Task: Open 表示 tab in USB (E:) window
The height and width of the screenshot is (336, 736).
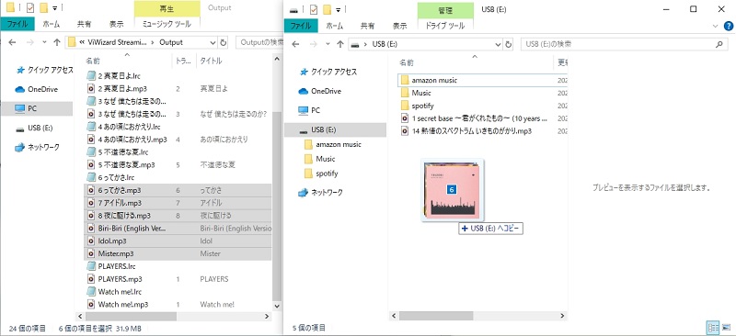Action: pos(400,26)
